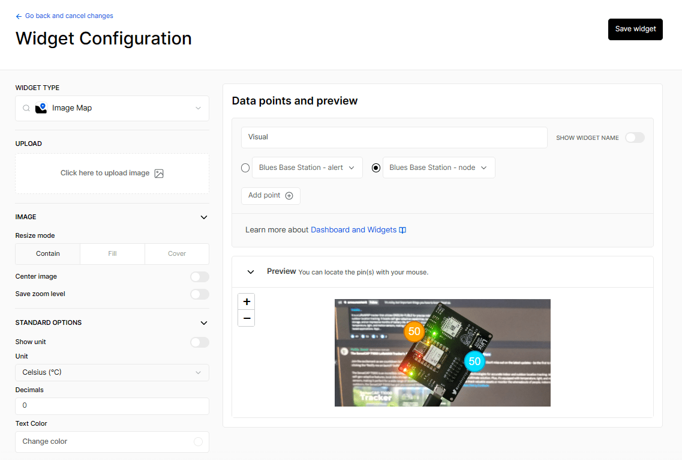Click the search magnifier in widget type

pyautogui.click(x=26, y=108)
